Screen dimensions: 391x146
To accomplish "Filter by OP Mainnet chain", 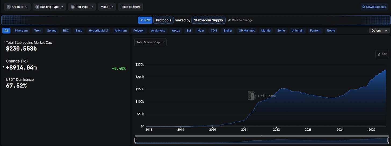I will (247, 31).
